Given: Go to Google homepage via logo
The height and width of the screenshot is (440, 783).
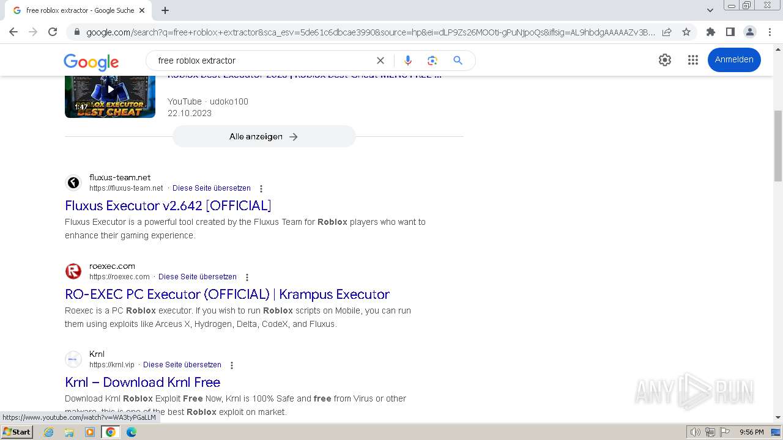Looking at the screenshot, I should 91,61.
